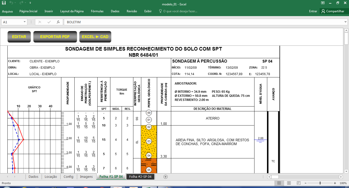This screenshot has width=349, height=188.
Task: Open Customize Quick Access Toolbar dropdown
Action: pyautogui.click(x=30, y=3)
